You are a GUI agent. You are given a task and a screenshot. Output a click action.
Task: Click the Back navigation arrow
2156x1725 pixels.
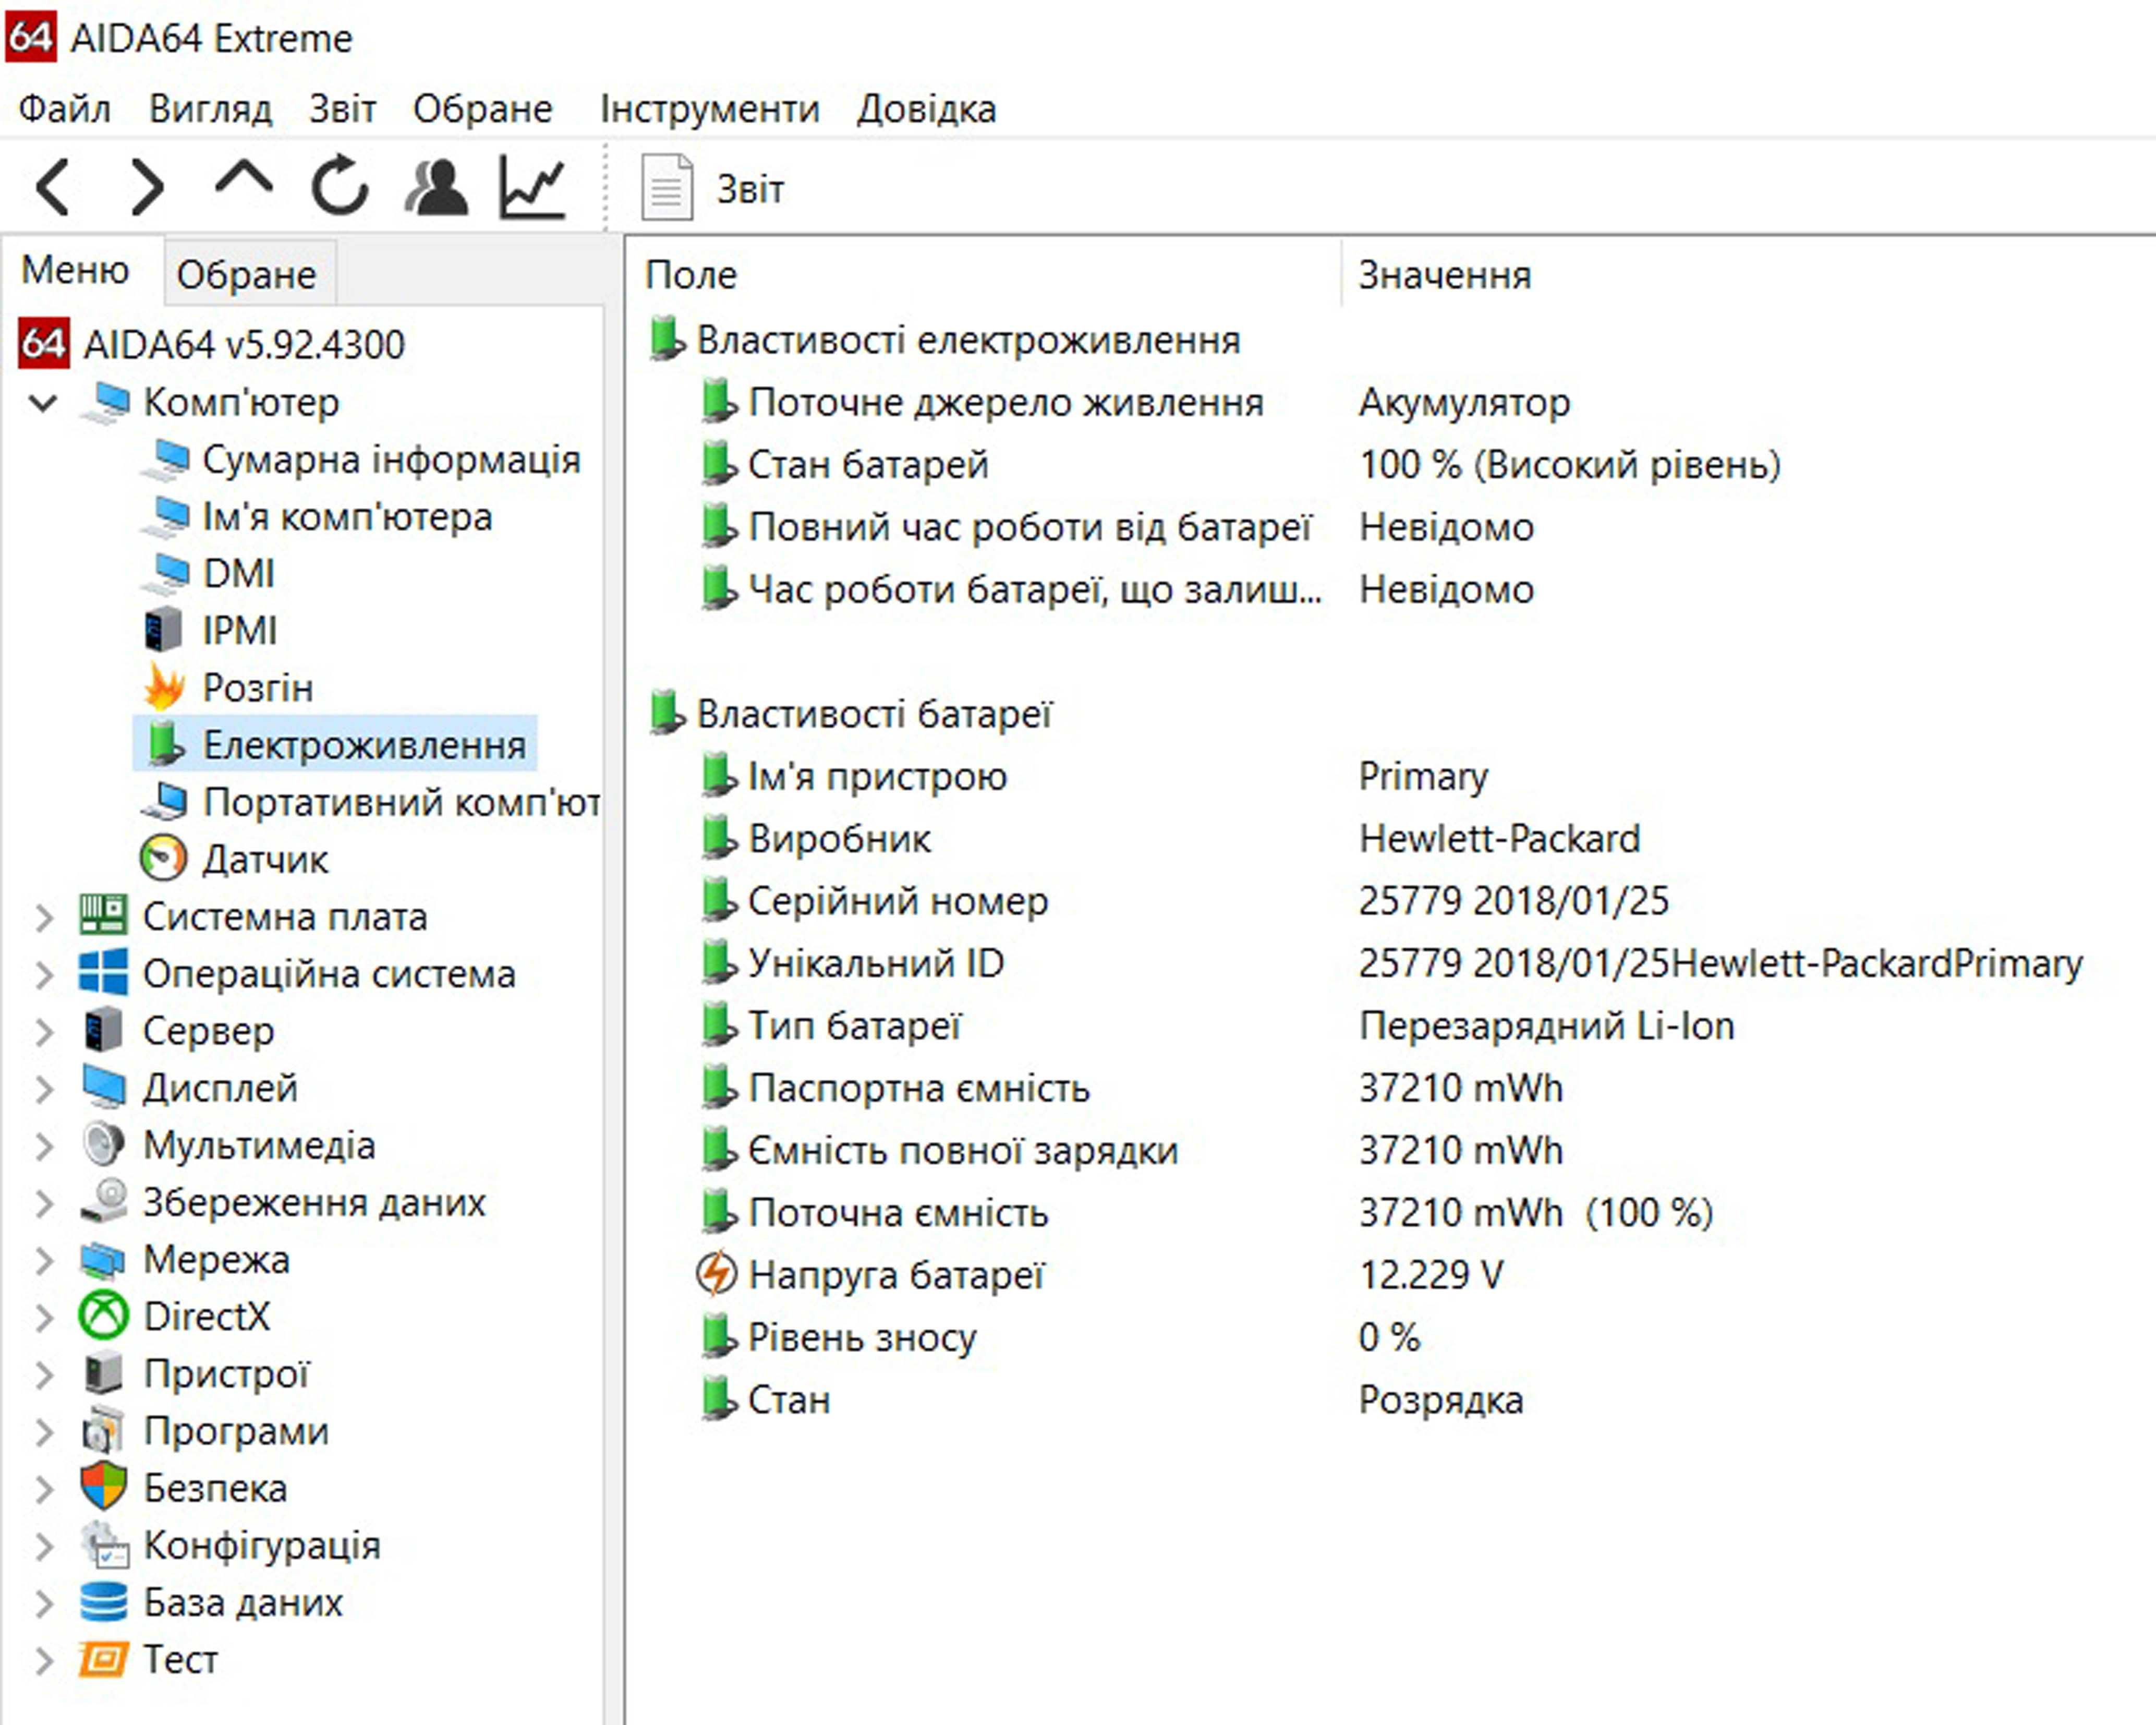(53, 187)
